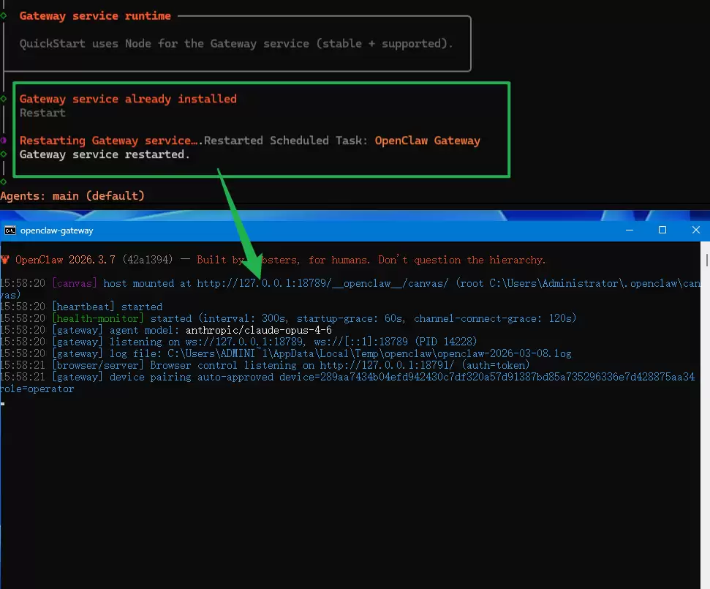Close the openclaw-gateway console window
Screen dimensions: 710x589
point(695,230)
